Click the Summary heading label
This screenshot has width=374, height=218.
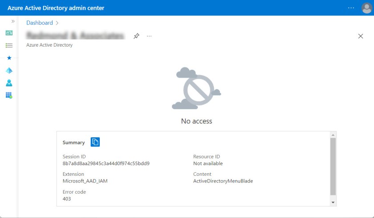[x=74, y=143]
